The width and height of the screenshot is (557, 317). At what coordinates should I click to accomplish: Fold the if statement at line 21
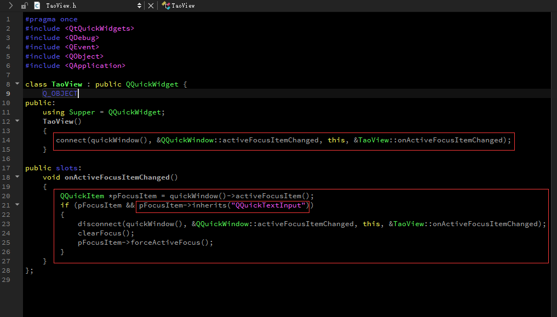(18, 205)
